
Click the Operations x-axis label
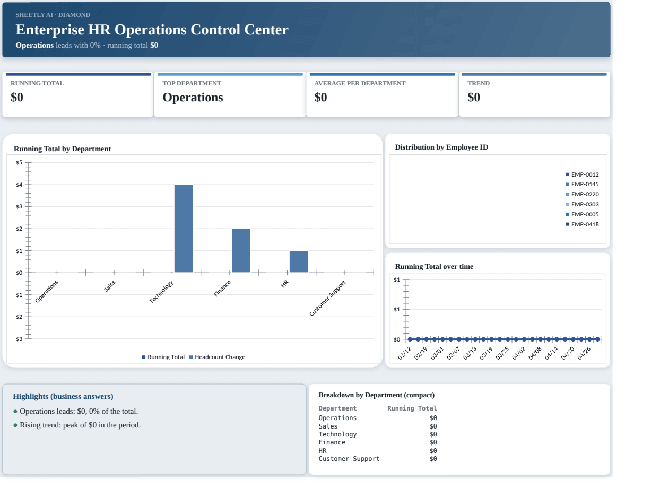tap(47, 291)
